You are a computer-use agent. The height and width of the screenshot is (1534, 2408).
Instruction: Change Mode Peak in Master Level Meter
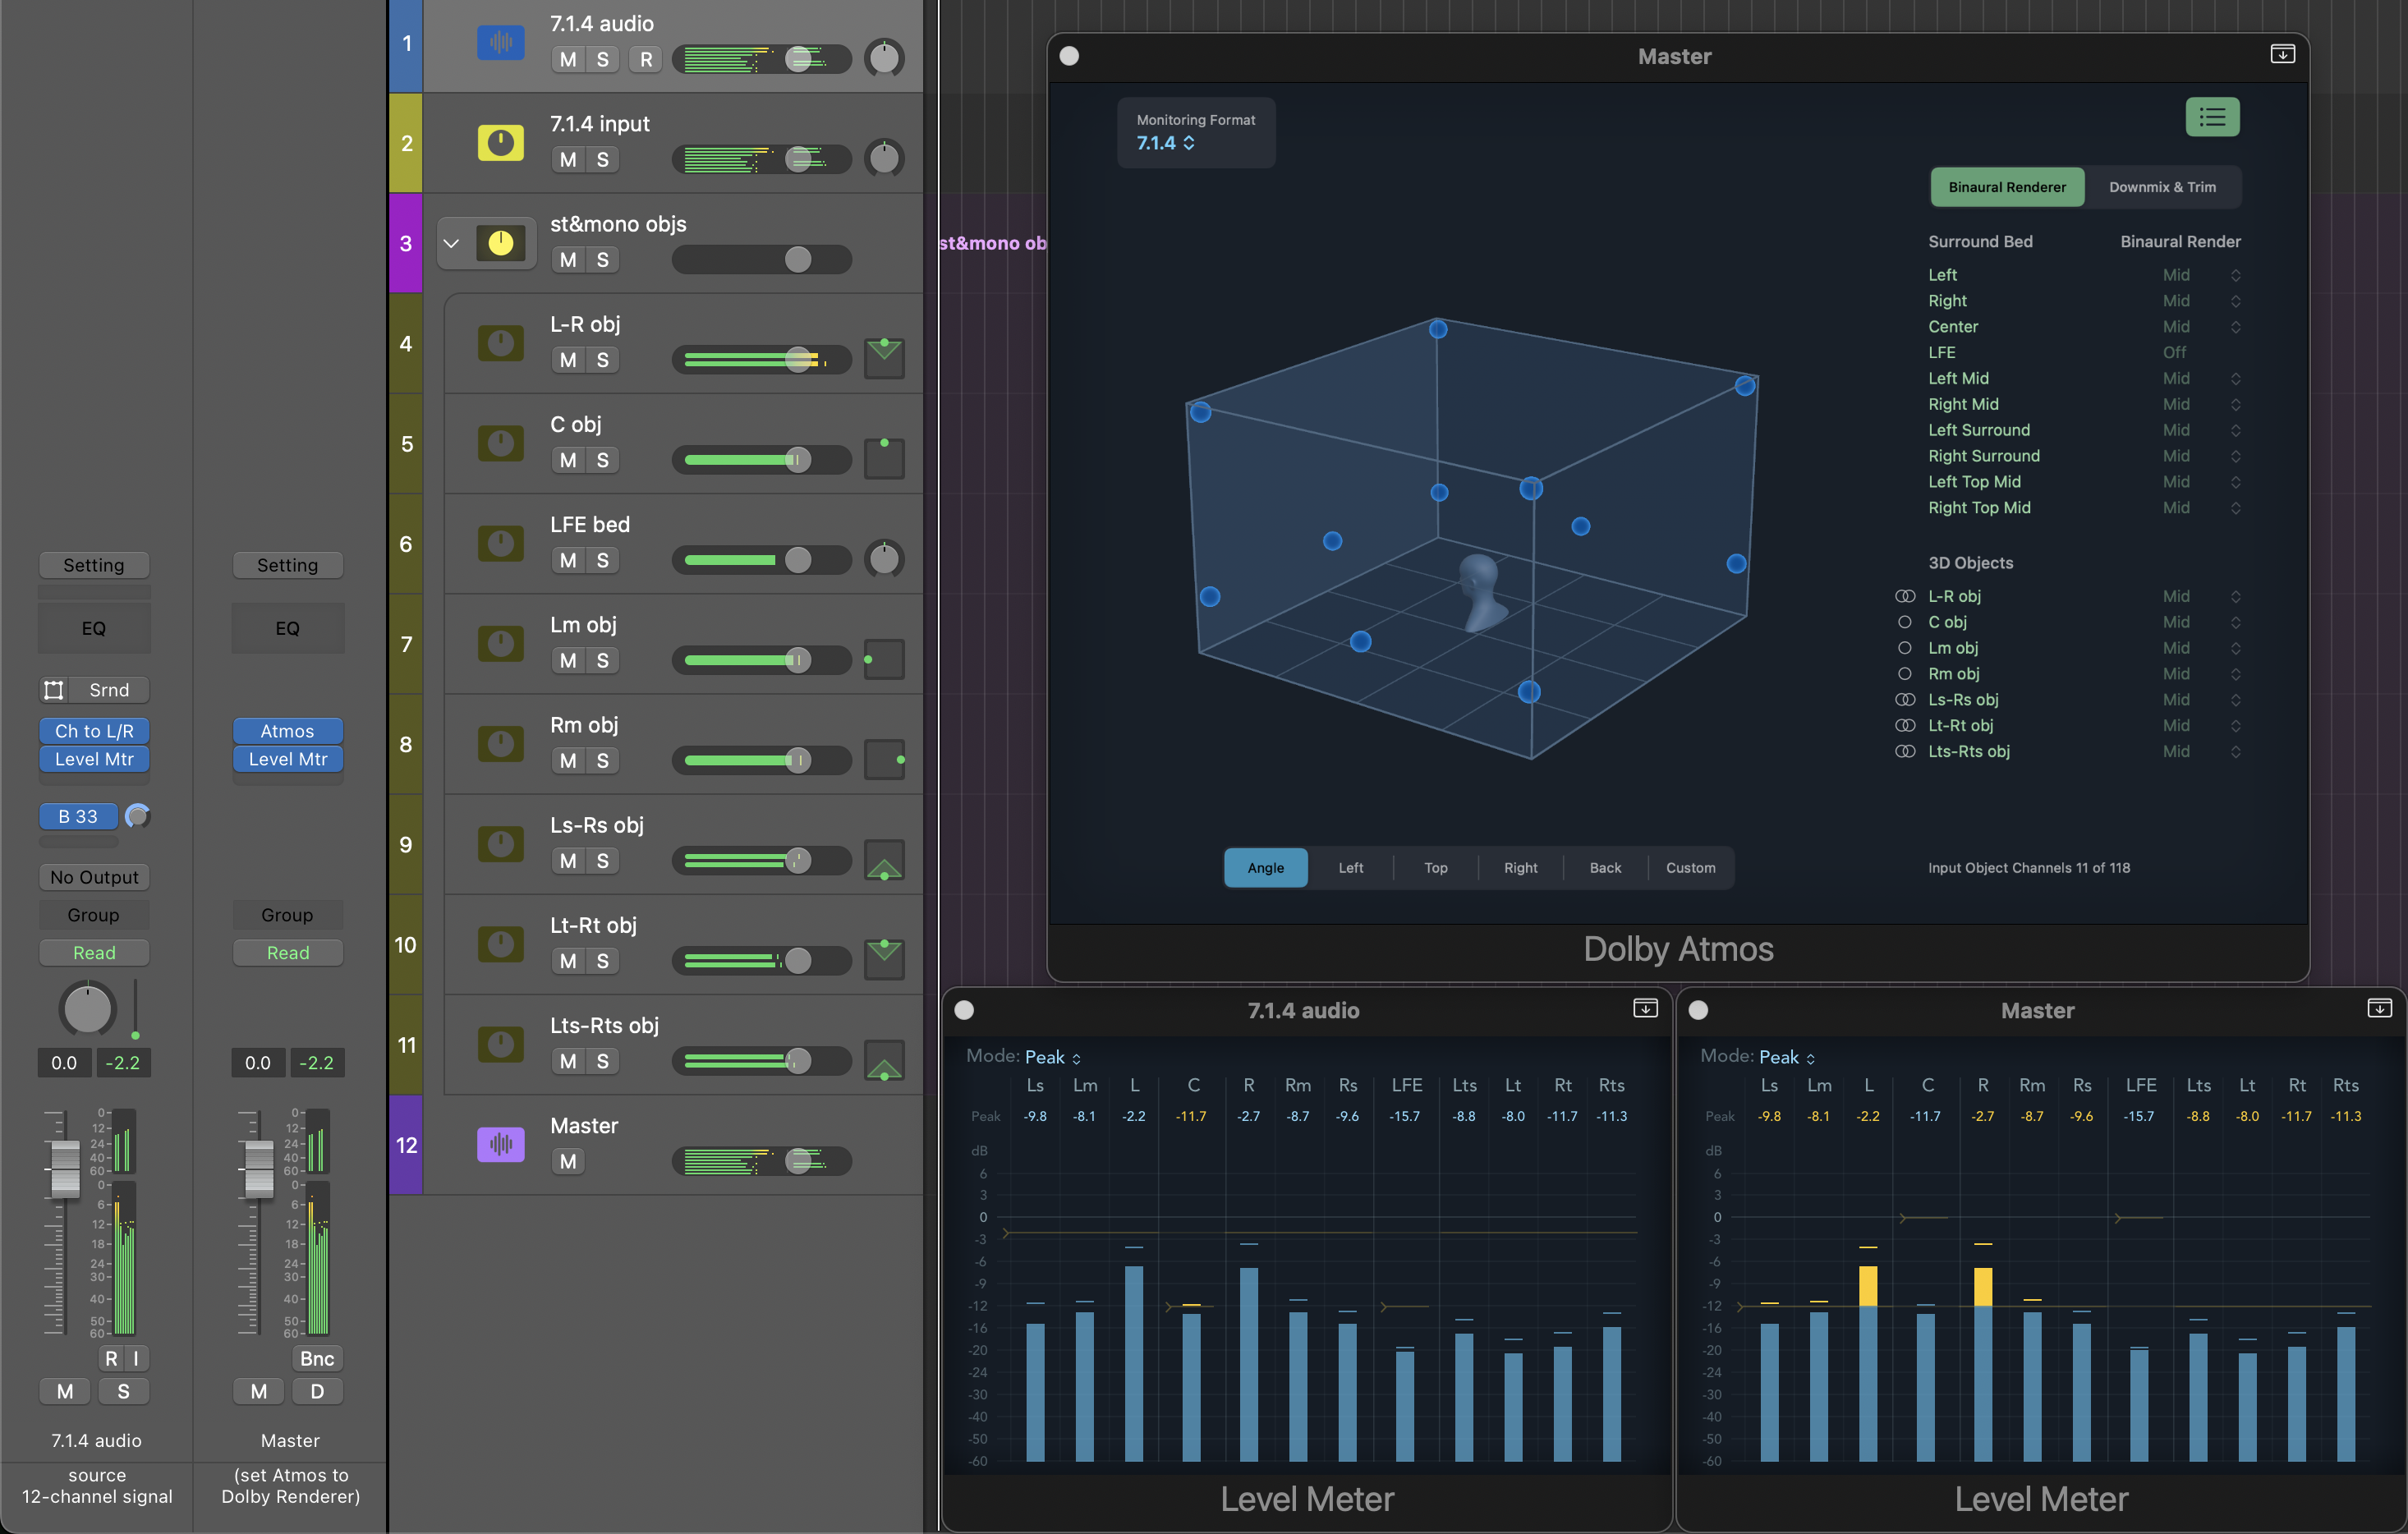pos(1787,1057)
